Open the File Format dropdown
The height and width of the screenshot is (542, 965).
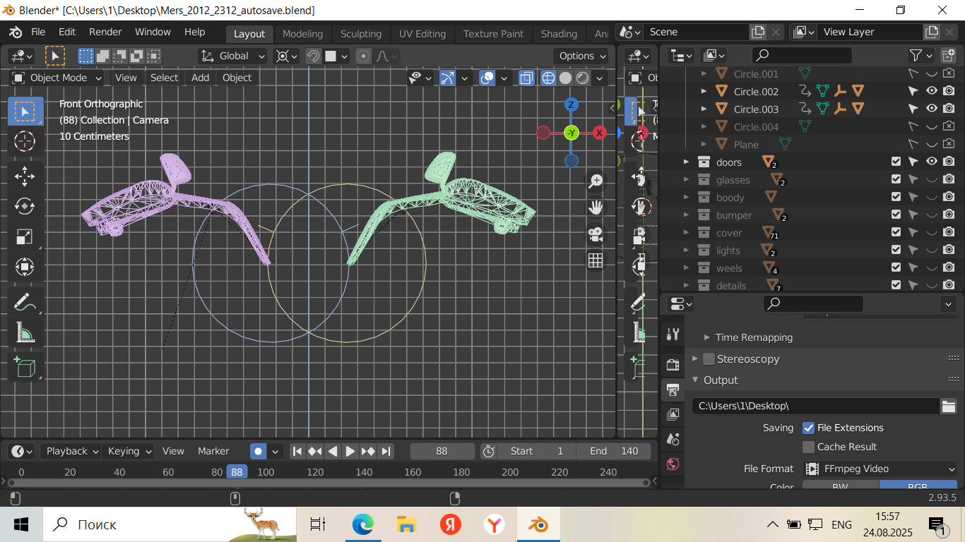[x=880, y=469]
